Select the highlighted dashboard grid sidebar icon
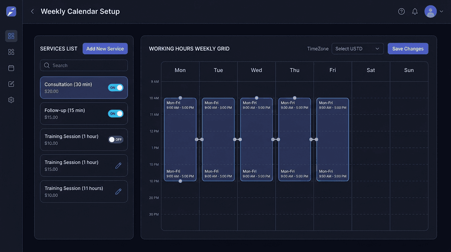 11,36
